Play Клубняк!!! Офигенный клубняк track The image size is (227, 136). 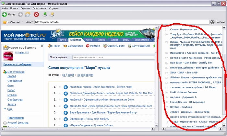point(66,100)
